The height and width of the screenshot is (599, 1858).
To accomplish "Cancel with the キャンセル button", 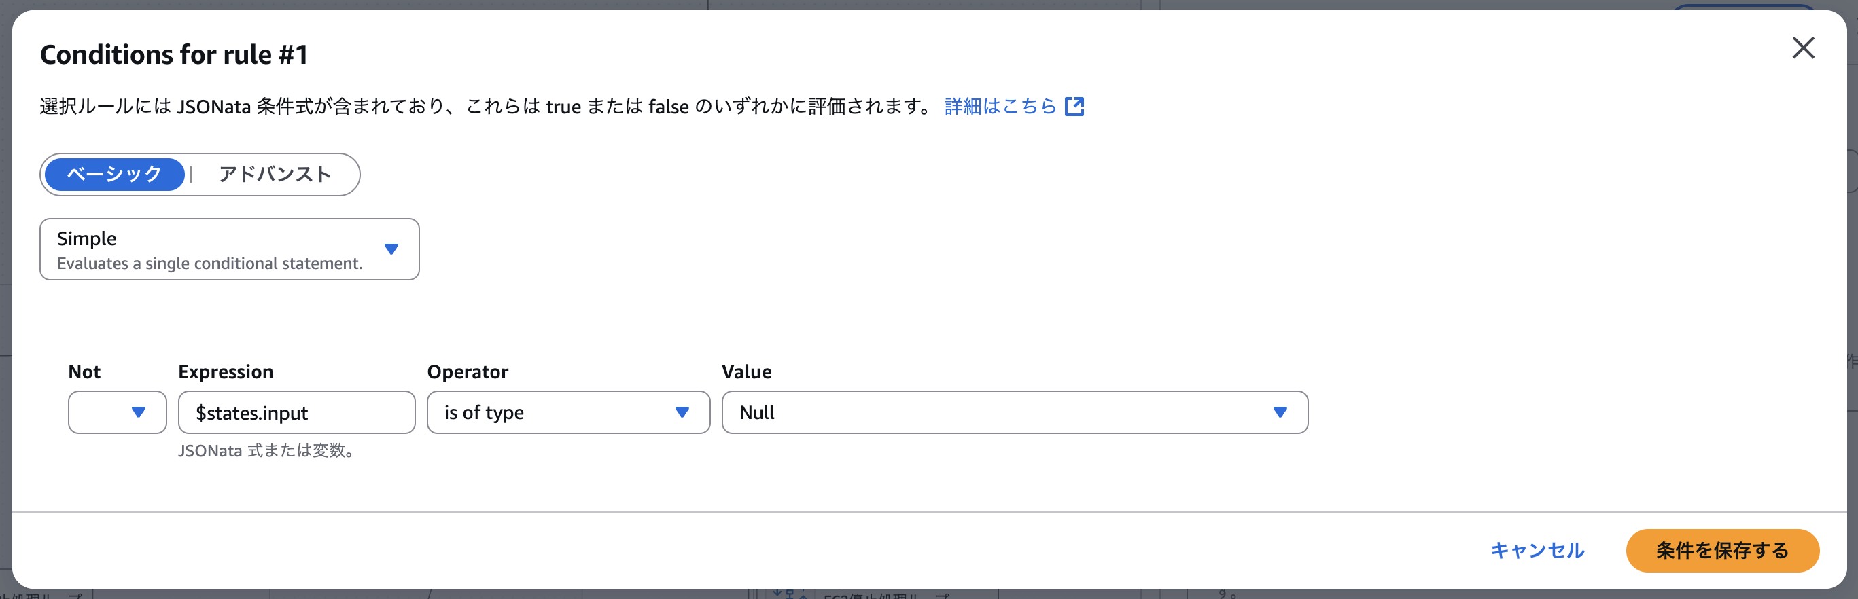I will pos(1537,551).
